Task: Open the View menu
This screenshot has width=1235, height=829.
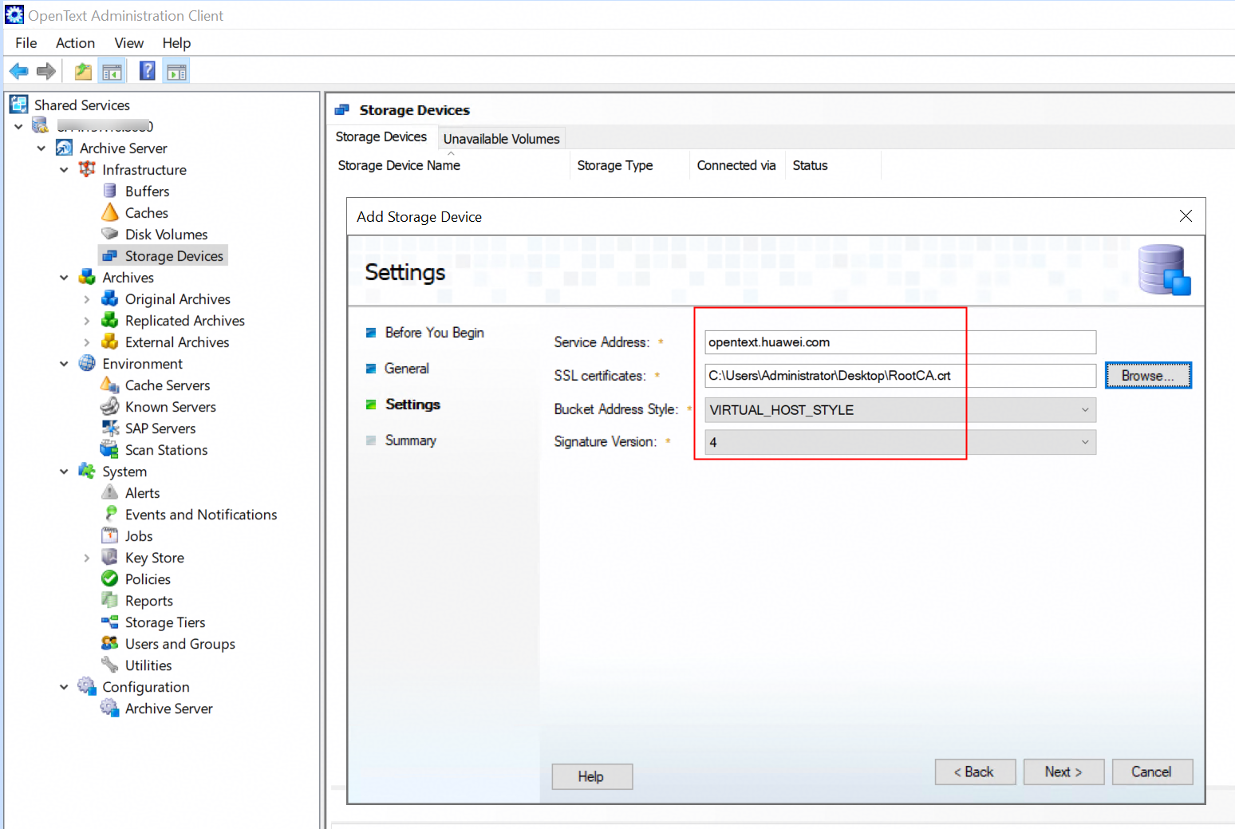Action: click(129, 43)
